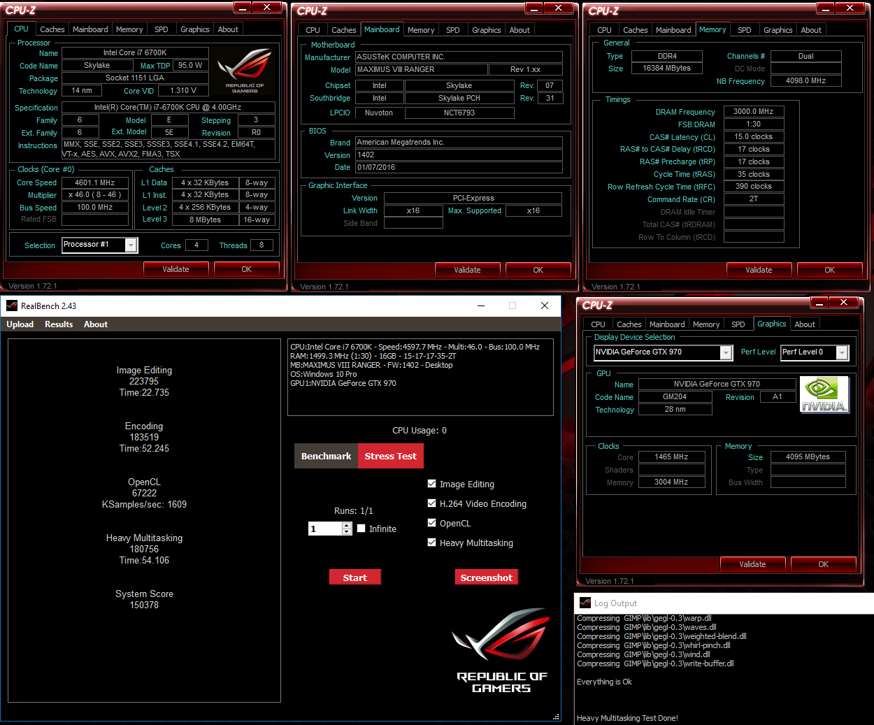Click Validate in the CPU tab window
The image size is (874, 725).
[176, 269]
